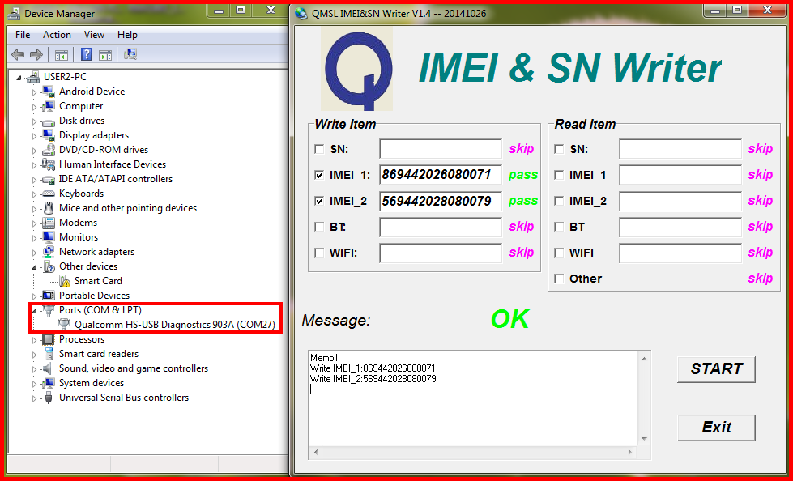Click the Smart Card warning device icon
The height and width of the screenshot is (481, 793).
coord(64,281)
